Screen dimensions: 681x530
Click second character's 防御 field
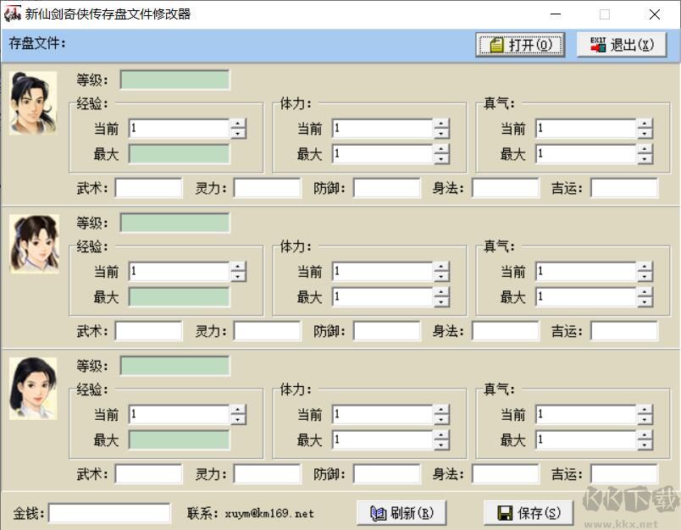386,331
